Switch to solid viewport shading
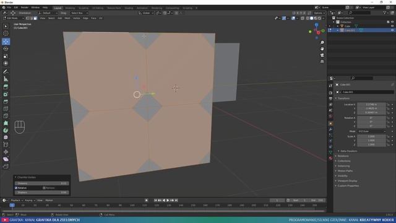Image resolution: width=396 pixels, height=223 pixels. 311,18
